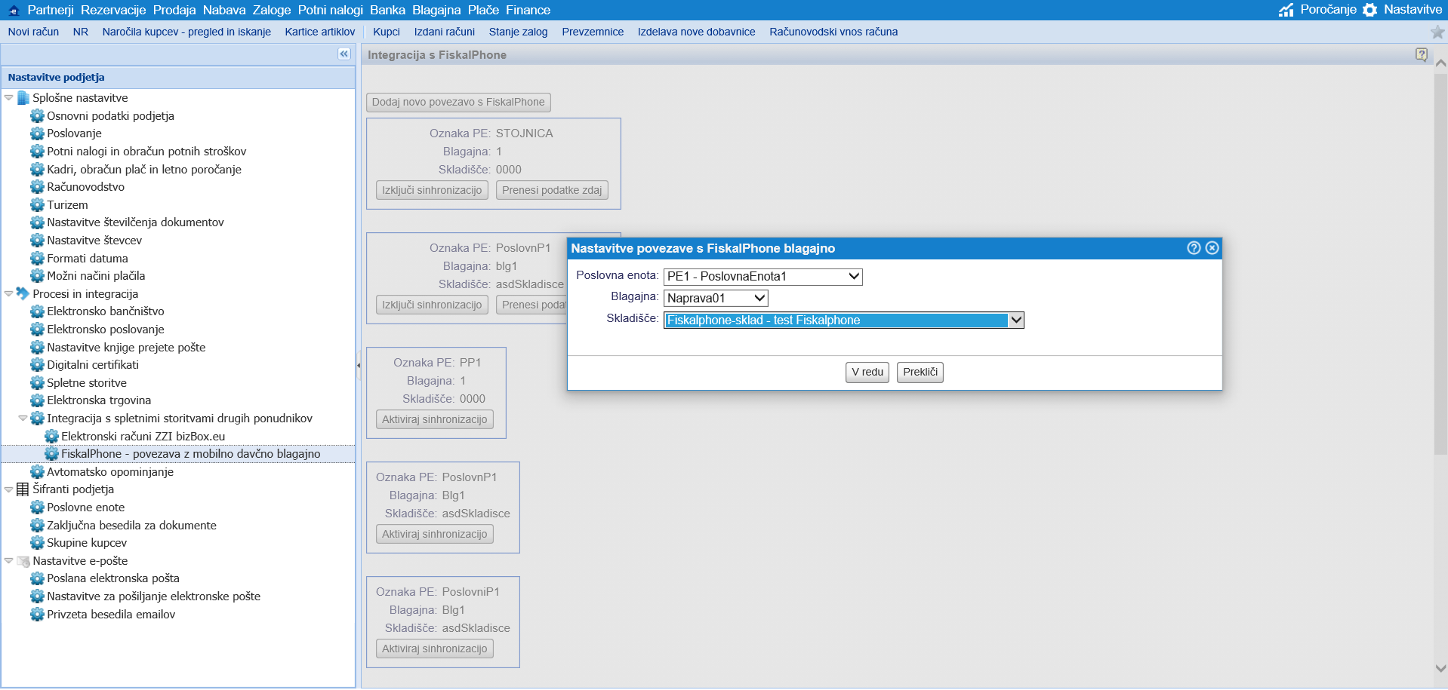Image resolution: width=1448 pixels, height=690 pixels.
Task: Confirm dialog with V redu
Action: tap(867, 372)
